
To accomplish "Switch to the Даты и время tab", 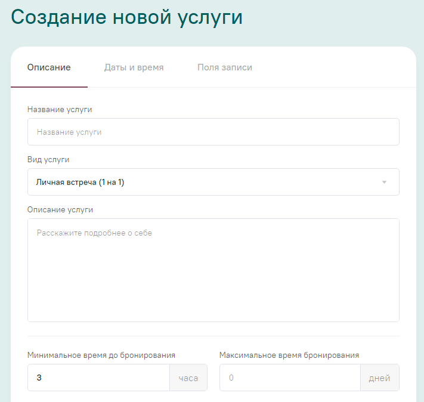I will tap(134, 67).
